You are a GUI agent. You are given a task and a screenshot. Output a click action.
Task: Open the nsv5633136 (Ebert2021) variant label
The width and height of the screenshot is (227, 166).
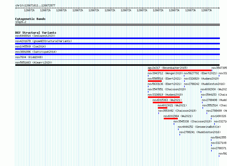[165, 84]
